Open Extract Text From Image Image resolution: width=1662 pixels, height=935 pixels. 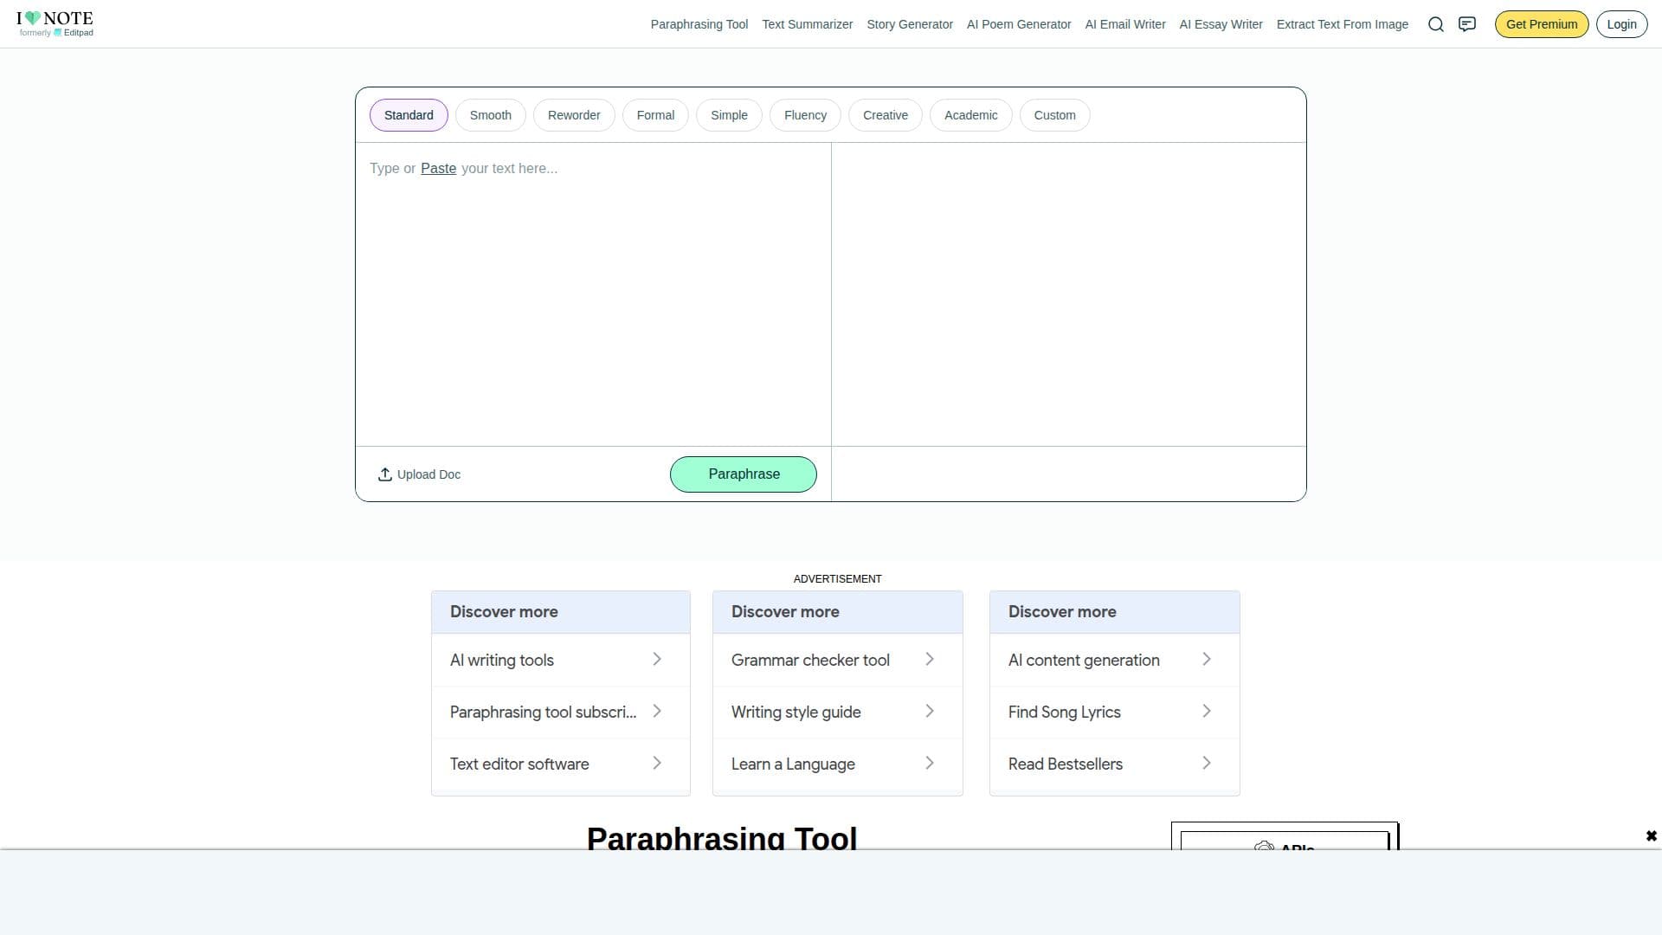click(1342, 24)
